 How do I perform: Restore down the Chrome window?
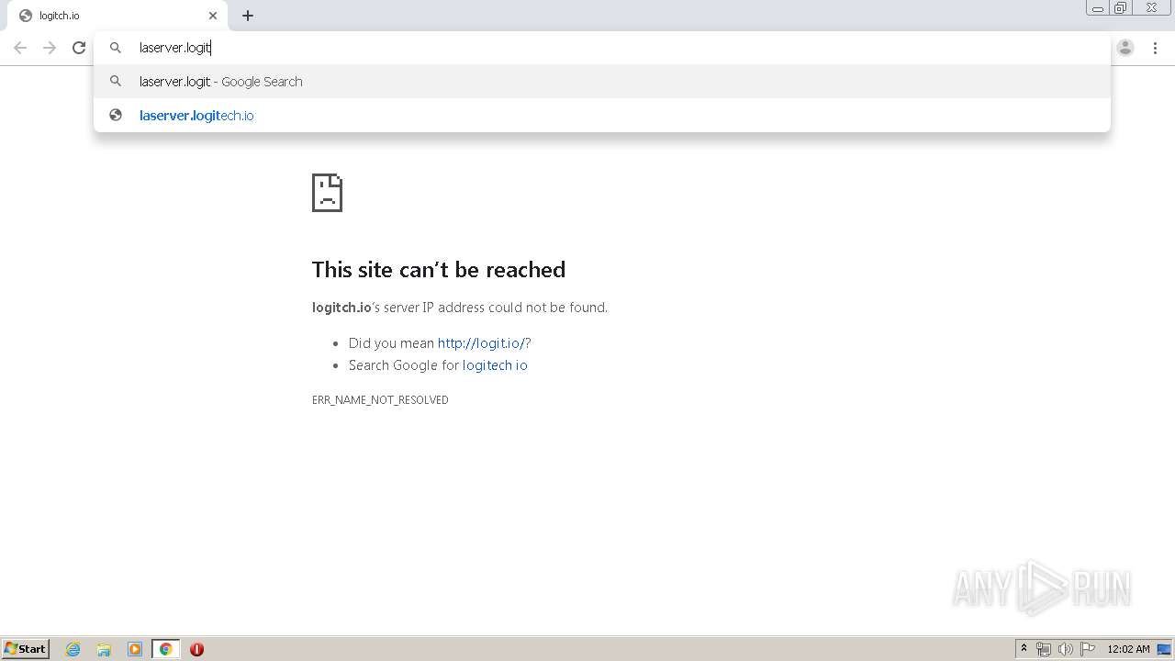(x=1121, y=8)
